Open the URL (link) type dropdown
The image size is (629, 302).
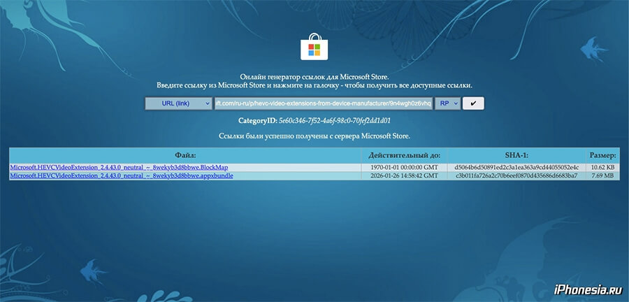[x=178, y=103]
